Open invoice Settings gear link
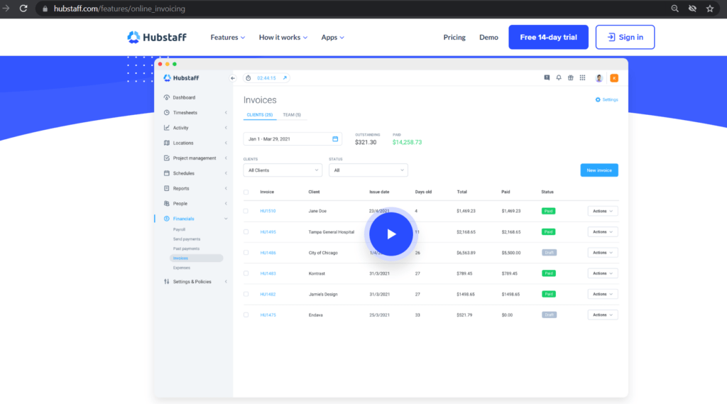 606,99
